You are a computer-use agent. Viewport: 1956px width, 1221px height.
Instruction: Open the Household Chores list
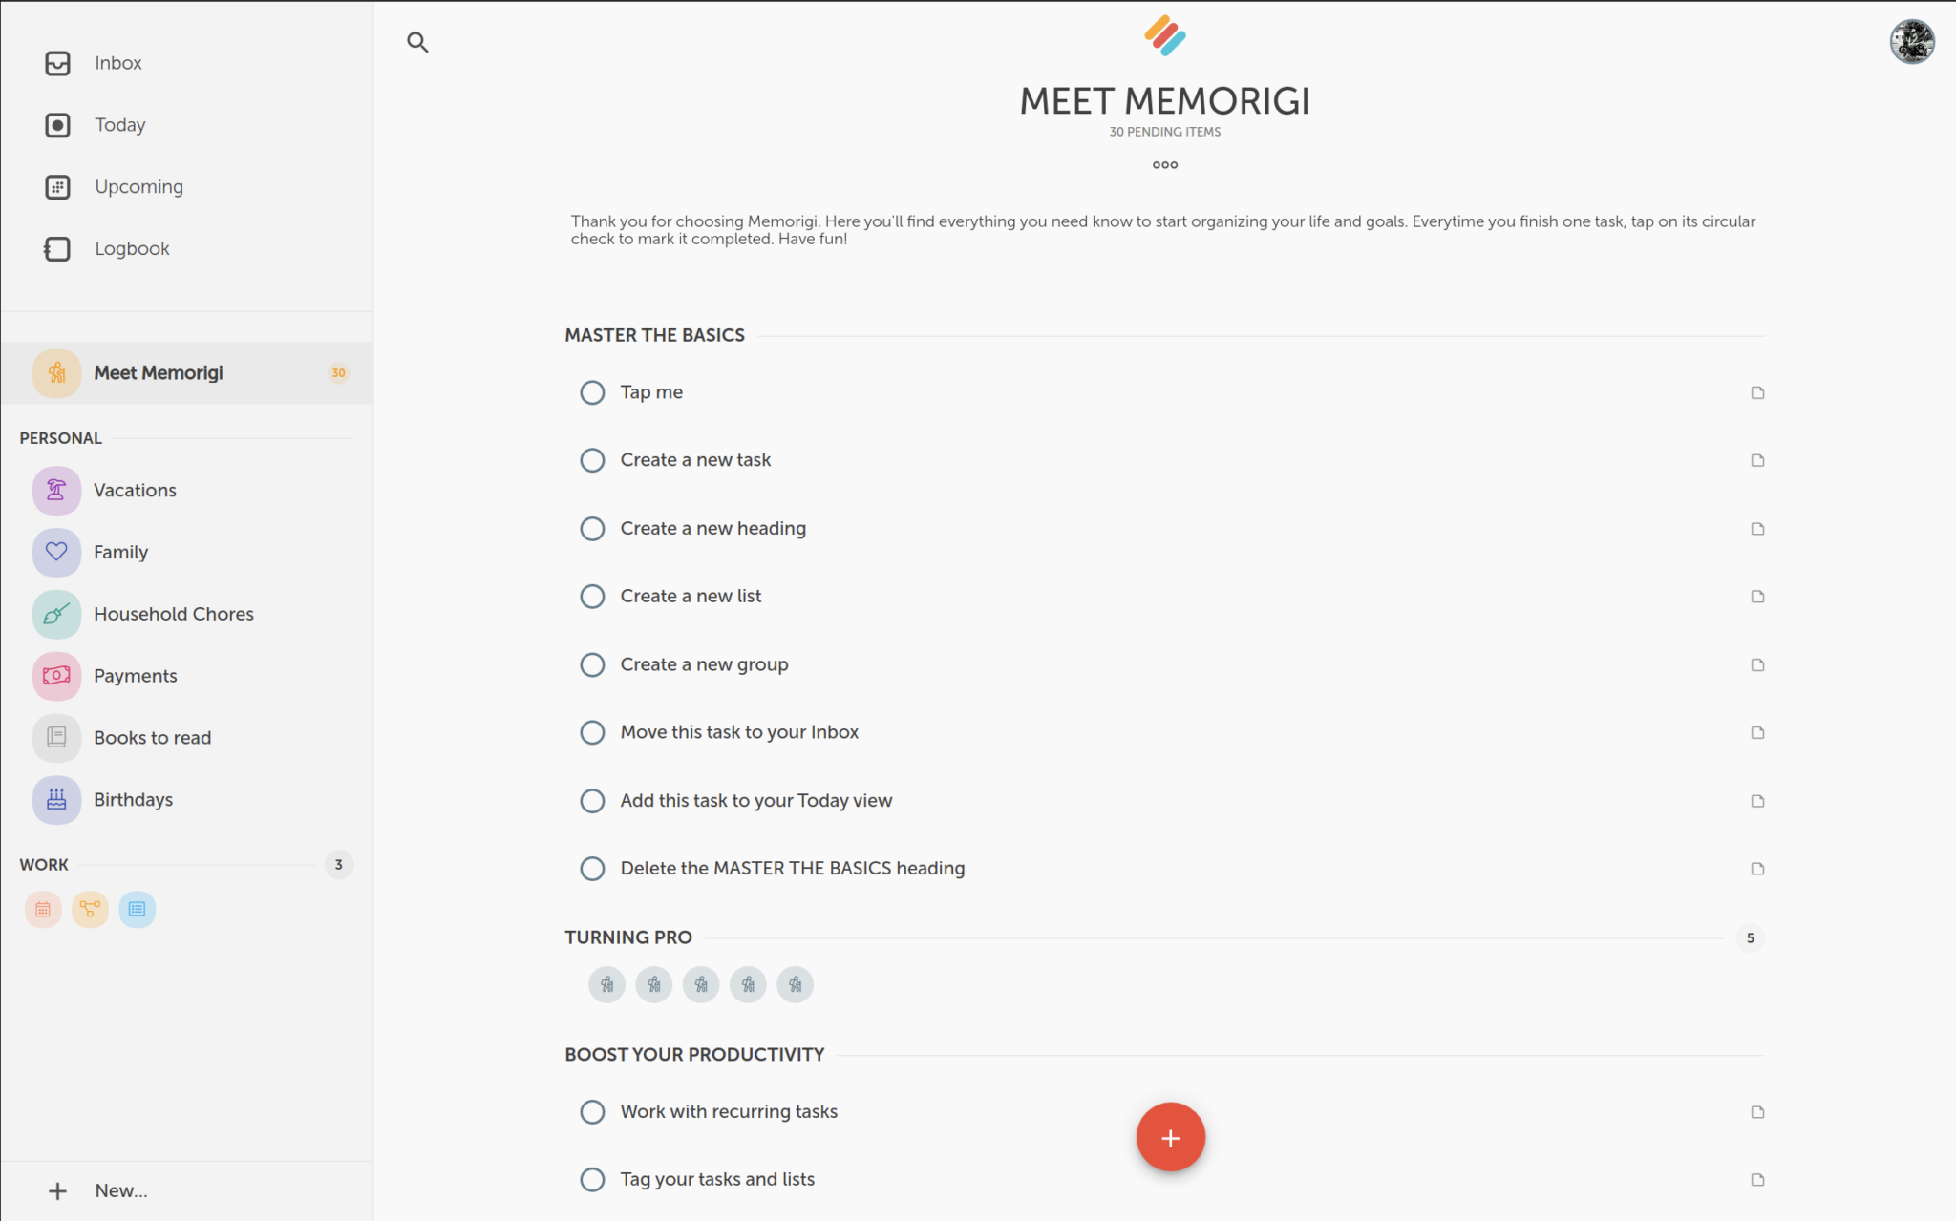[x=174, y=614]
